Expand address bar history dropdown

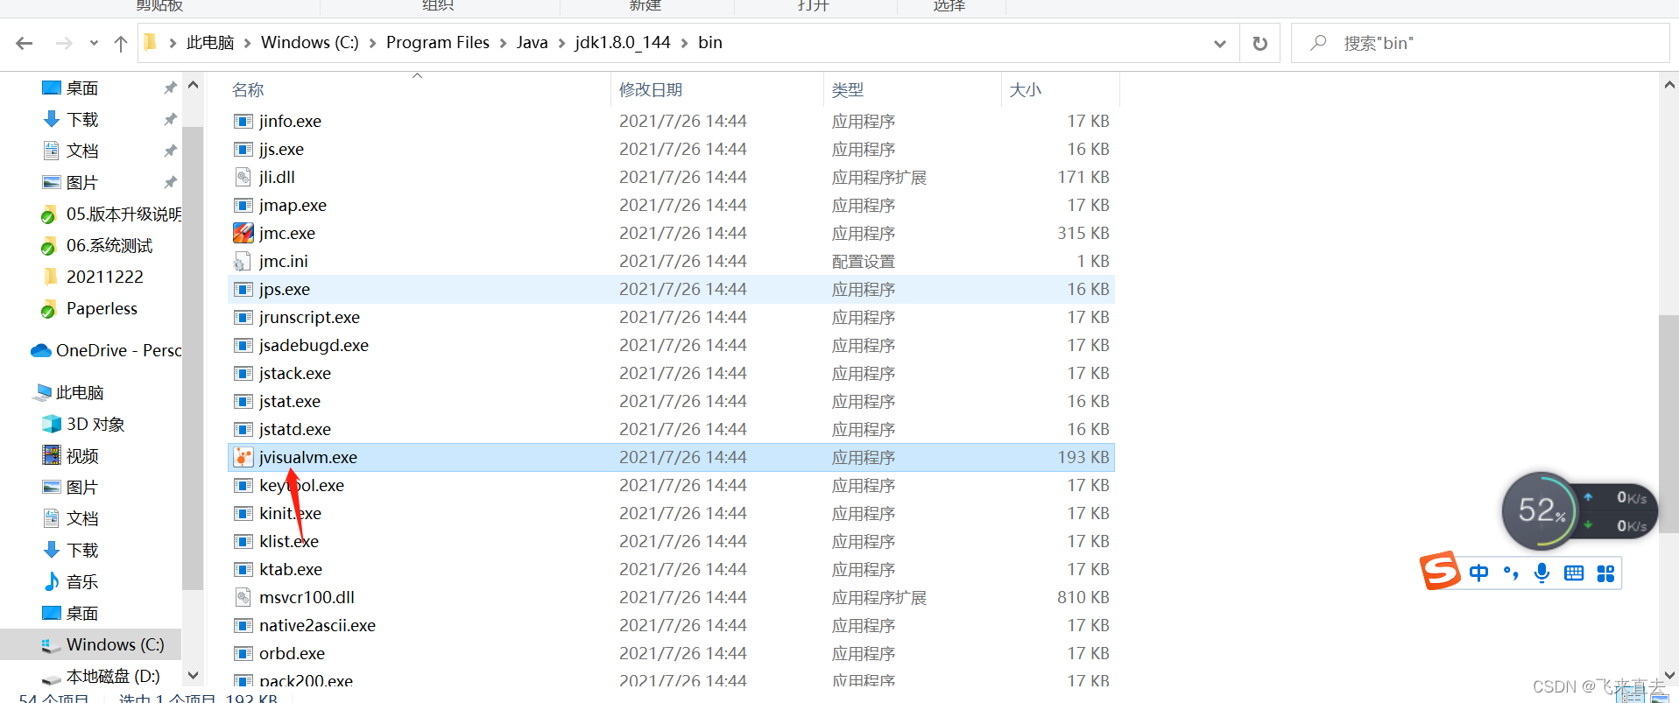(1219, 43)
